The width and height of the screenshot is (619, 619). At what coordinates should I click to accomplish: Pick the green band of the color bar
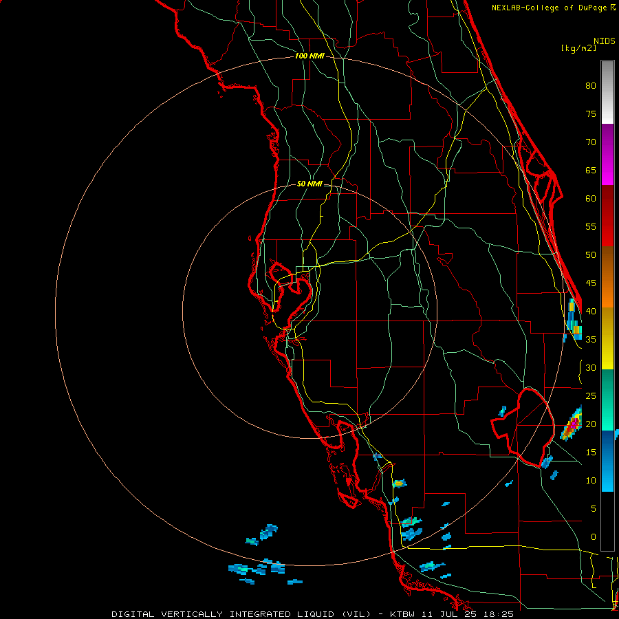point(607,400)
